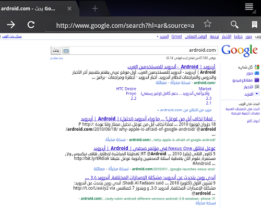This screenshot has width=261, height=208.
Task: Open the 2.1 sitelink
Action: click(x=209, y=103)
